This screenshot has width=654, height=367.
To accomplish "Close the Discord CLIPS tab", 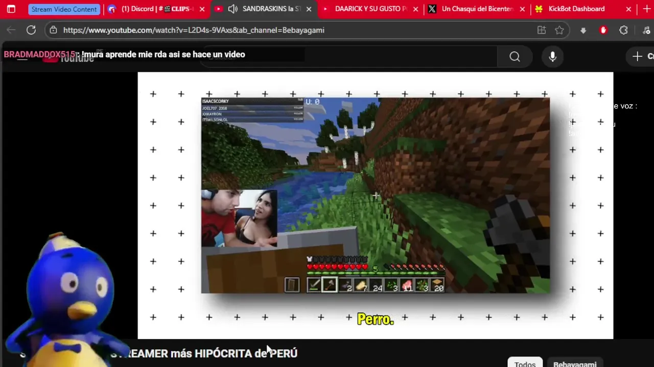I will pyautogui.click(x=202, y=9).
